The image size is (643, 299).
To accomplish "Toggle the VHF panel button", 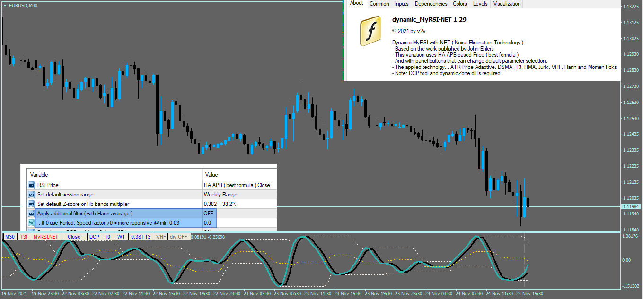I will click(x=161, y=237).
